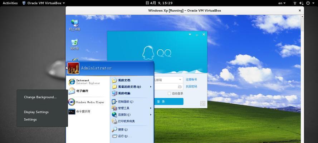Screen dimensions: 318x143
Task: Open the Activities overview
Action: coord(10,3)
